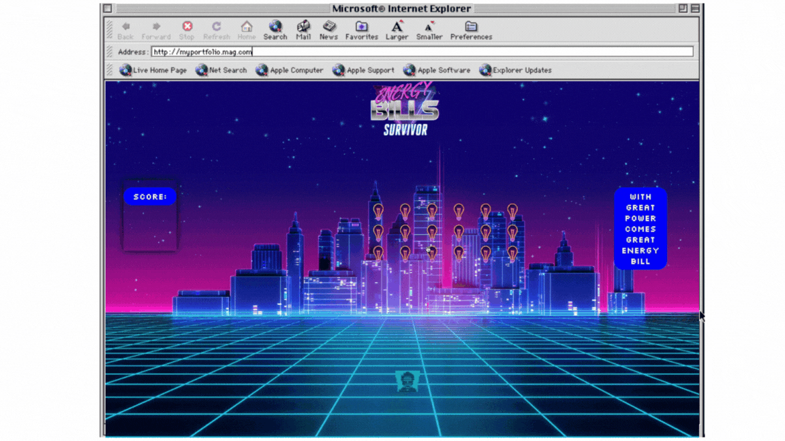Click top-left light bulb in grid

pyautogui.click(x=378, y=212)
